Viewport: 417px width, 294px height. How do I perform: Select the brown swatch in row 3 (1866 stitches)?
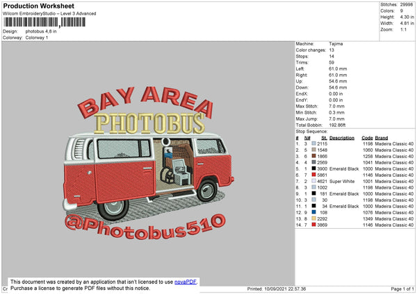tap(314, 156)
